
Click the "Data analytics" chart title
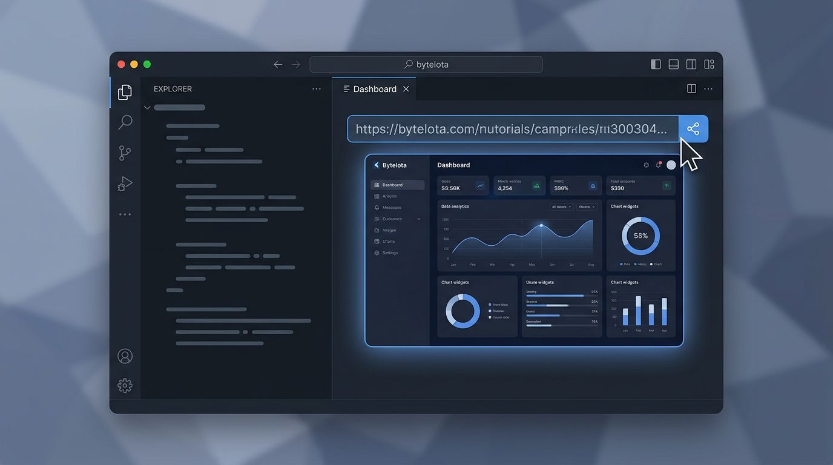[x=455, y=206]
